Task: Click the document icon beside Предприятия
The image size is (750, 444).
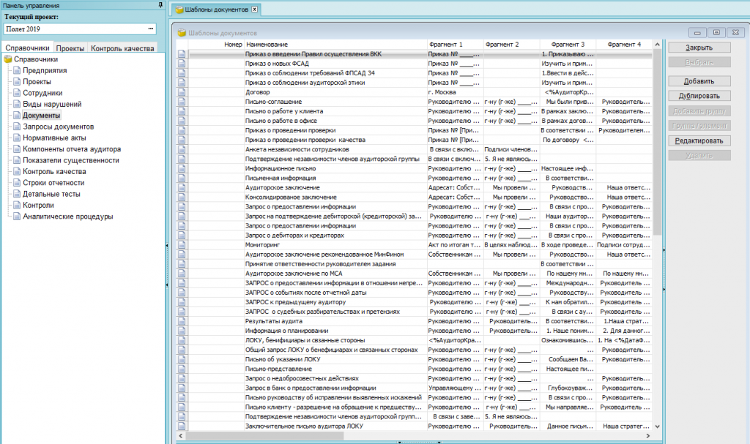Action: click(17, 70)
